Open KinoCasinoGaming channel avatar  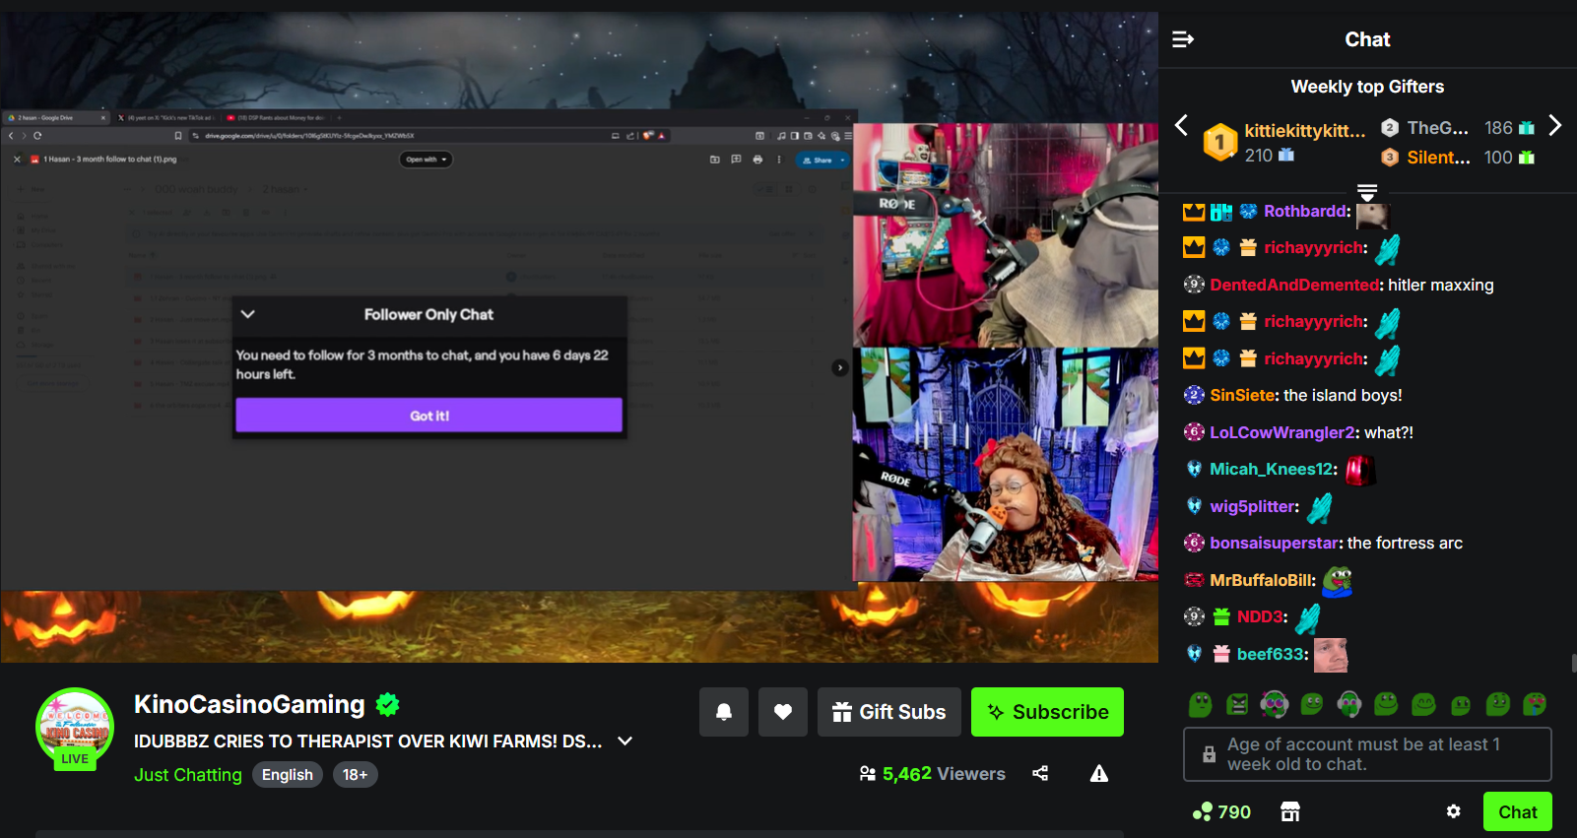click(75, 729)
